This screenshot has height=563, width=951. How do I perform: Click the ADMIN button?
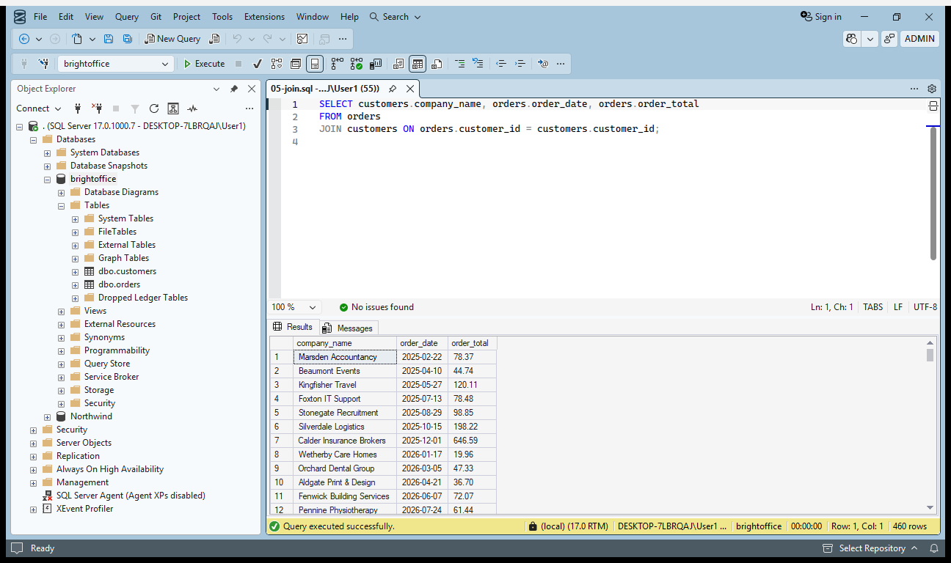[919, 39]
